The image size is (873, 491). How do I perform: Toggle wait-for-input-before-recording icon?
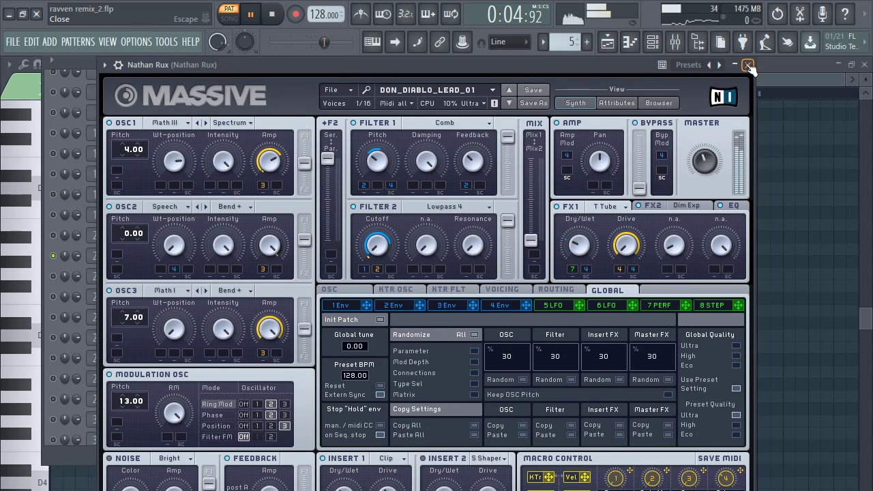pos(383,14)
